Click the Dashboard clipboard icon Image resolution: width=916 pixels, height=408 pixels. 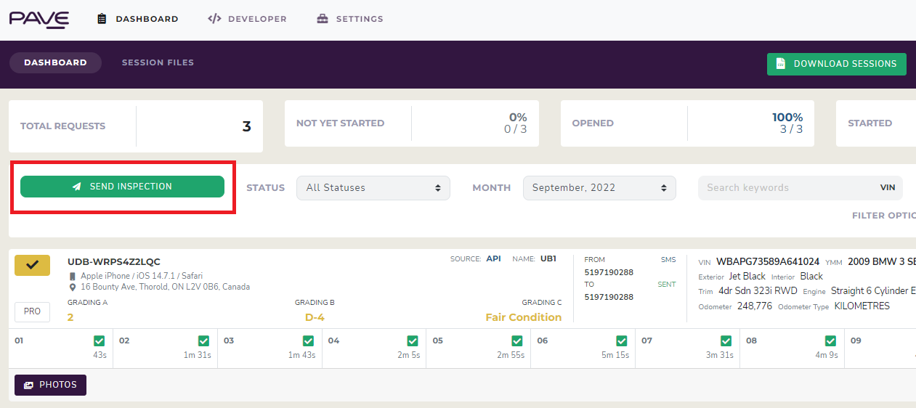pyautogui.click(x=102, y=19)
